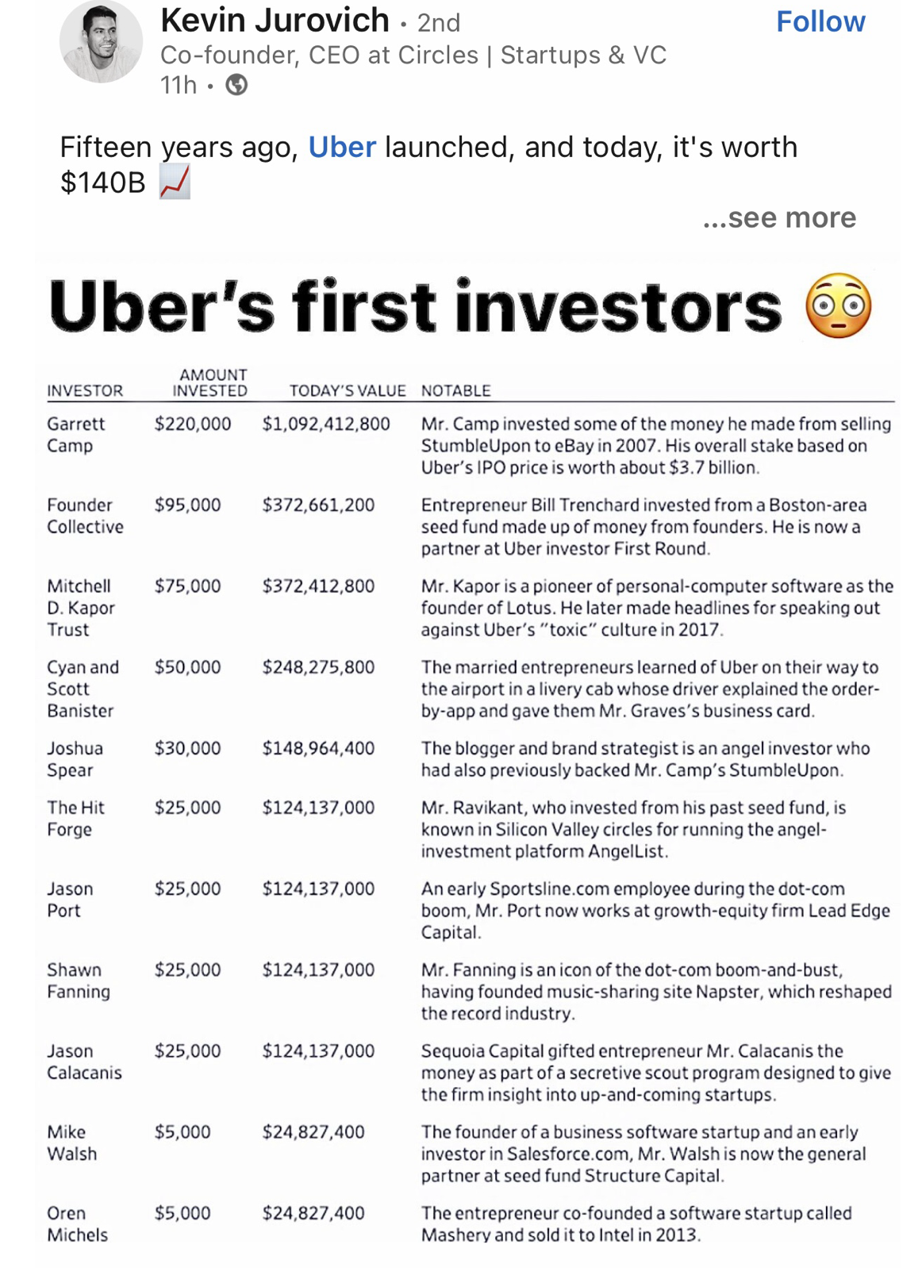Expand post with see more

(778, 217)
